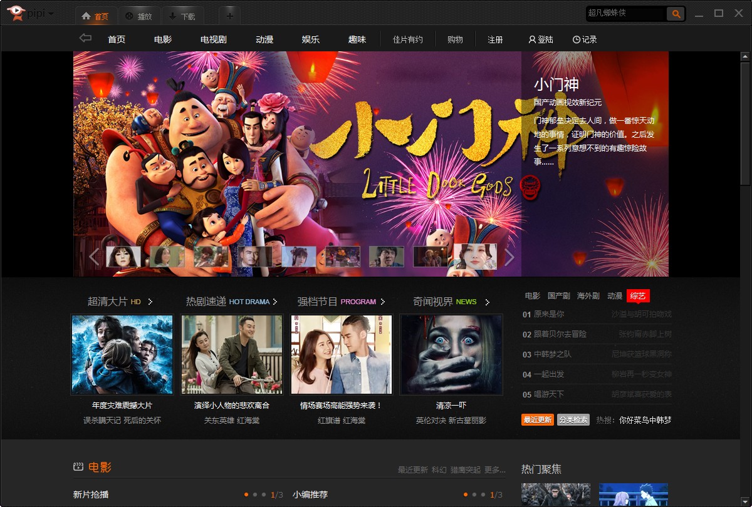Open 更多 link in 电影 section
Screen dimensions: 752x507
[494, 470]
